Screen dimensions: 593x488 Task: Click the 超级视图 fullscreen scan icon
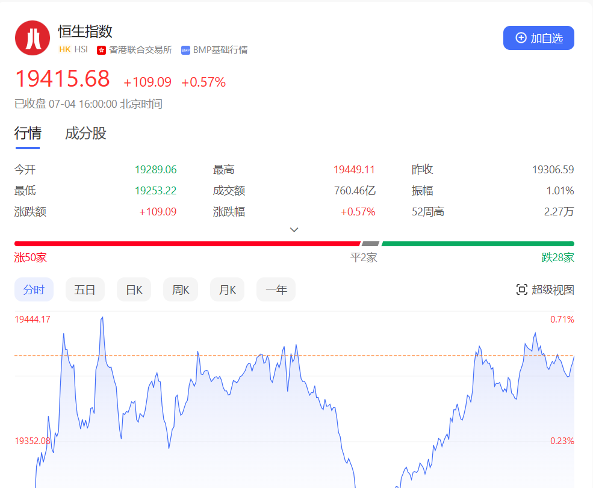(x=522, y=290)
